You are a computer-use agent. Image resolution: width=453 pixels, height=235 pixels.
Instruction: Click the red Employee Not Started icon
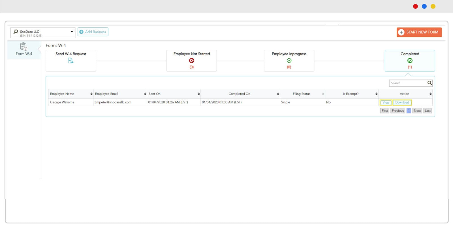point(192,61)
